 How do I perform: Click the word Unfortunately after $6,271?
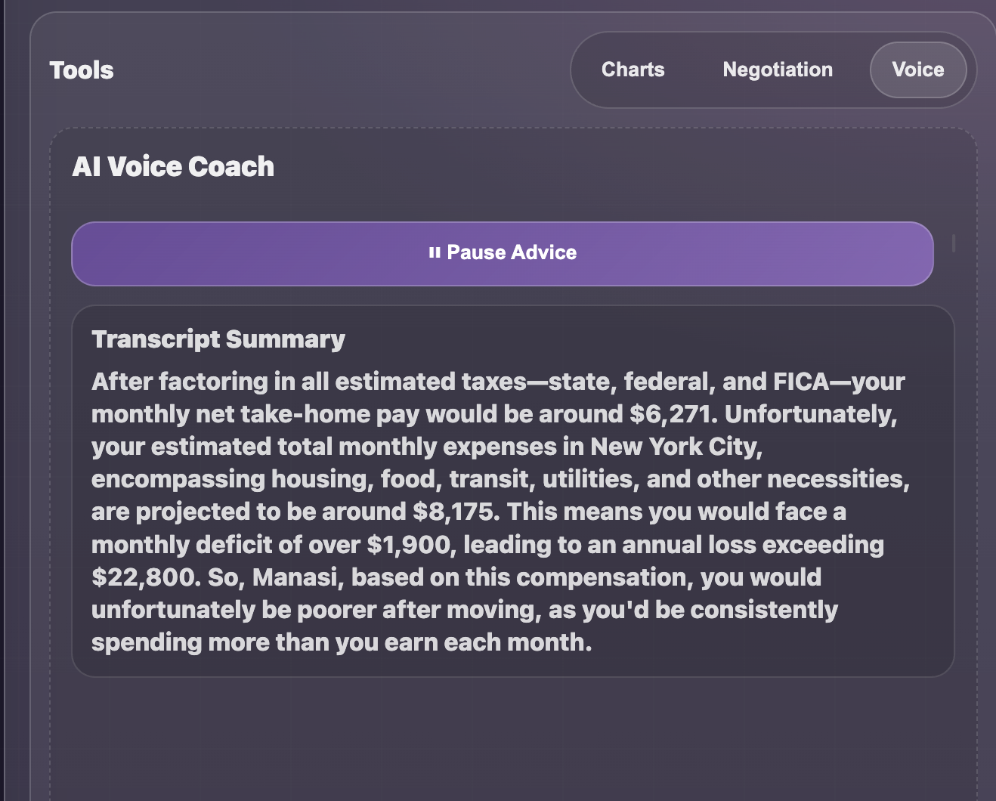(x=810, y=414)
